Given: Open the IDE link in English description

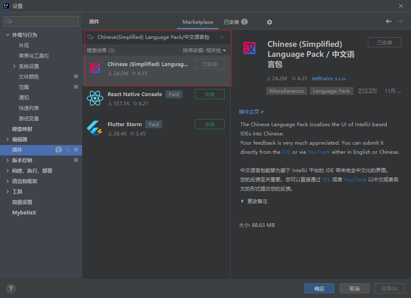Looking at the screenshot, I should click(286, 152).
